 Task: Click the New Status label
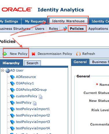click(99, 101)
